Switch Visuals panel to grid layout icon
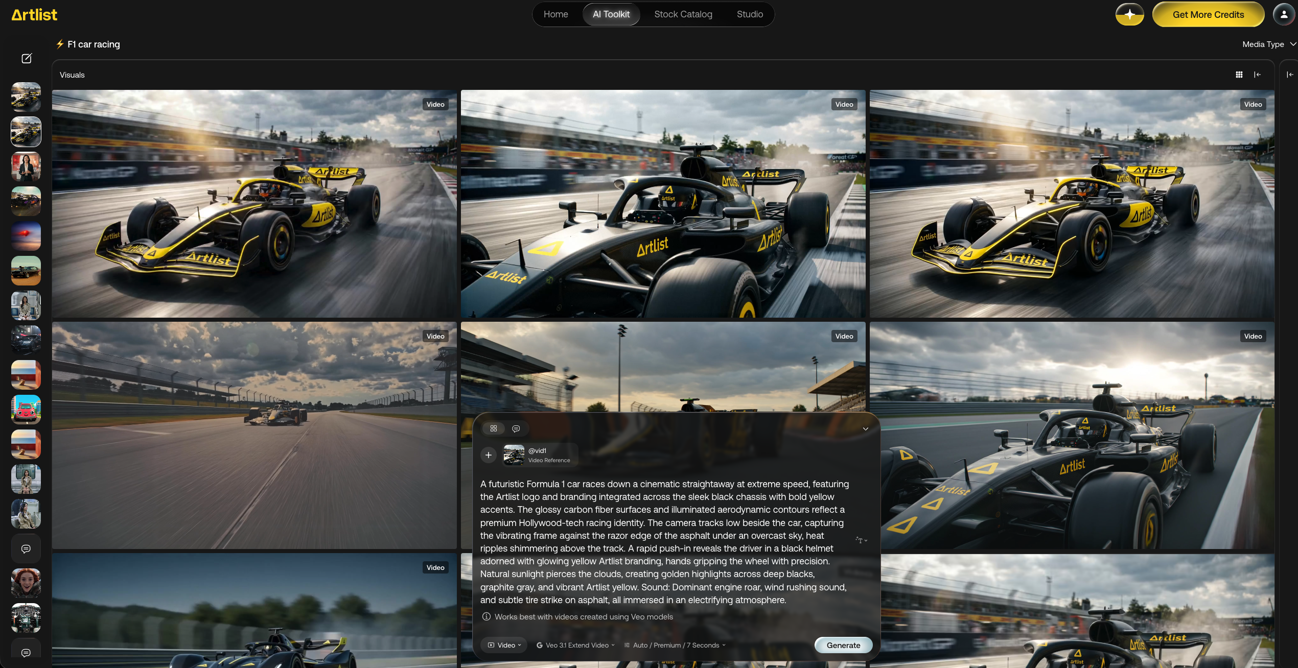The image size is (1298, 668). click(1239, 75)
